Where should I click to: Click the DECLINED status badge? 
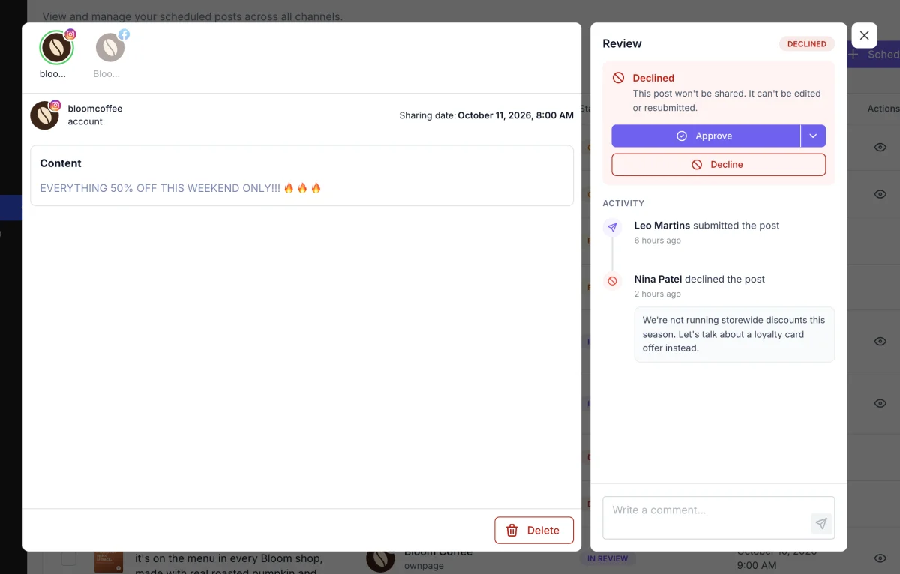(x=807, y=44)
